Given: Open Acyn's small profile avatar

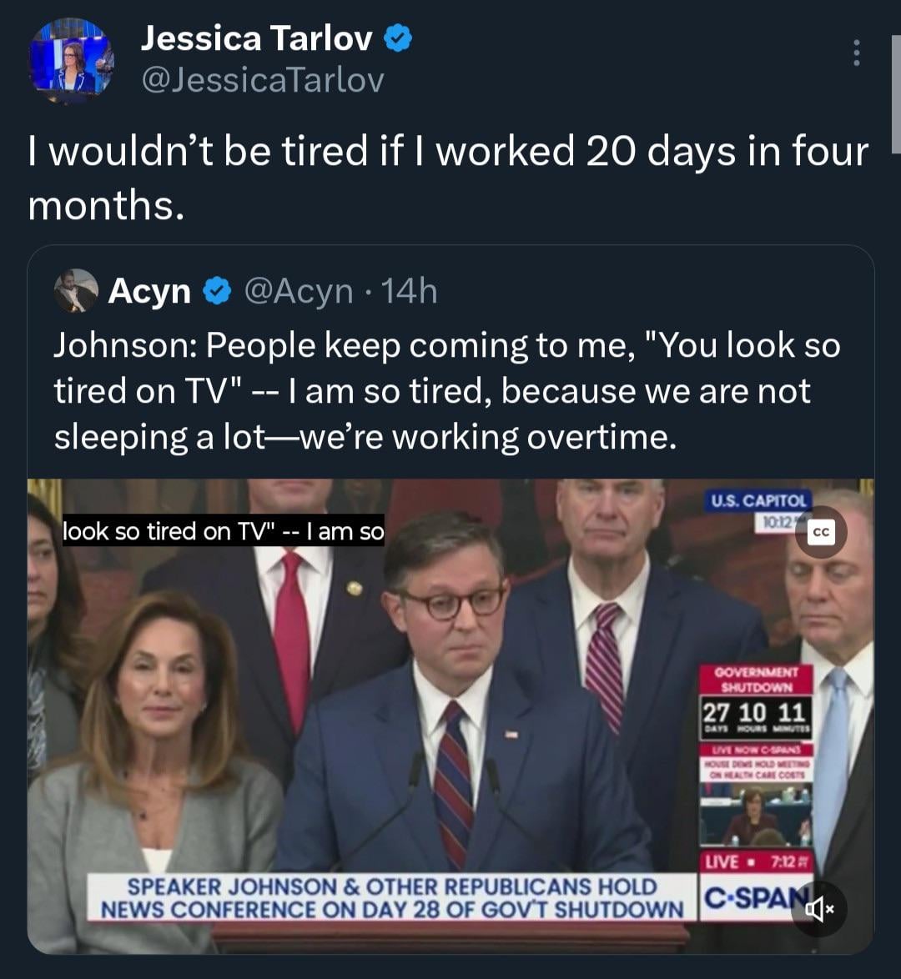Looking at the screenshot, I should click(75, 291).
